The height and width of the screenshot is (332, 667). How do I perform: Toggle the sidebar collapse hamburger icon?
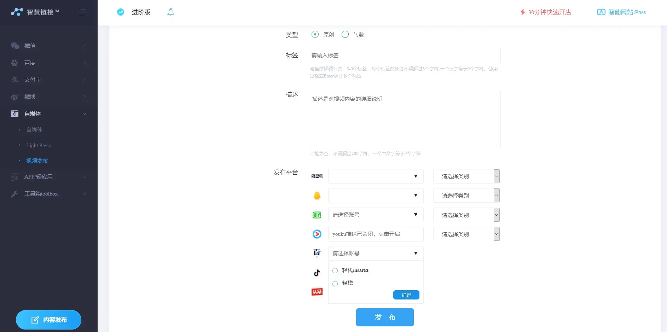(x=81, y=12)
